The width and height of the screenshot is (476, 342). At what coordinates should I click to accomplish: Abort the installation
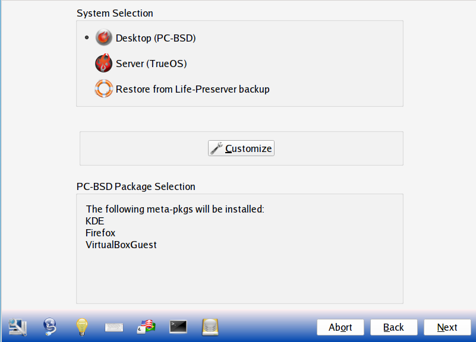point(341,327)
